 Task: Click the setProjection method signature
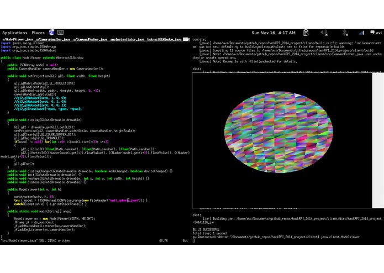coord(59,76)
